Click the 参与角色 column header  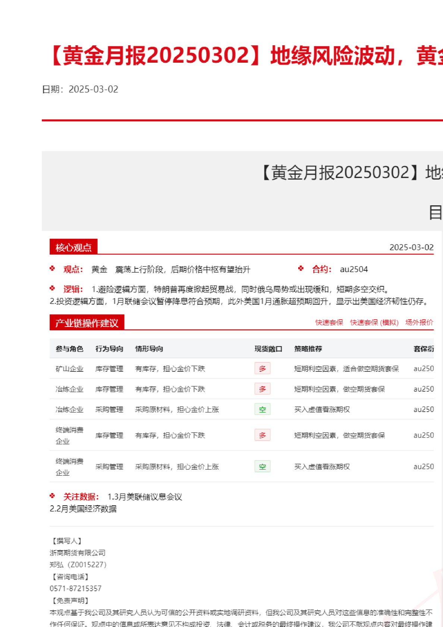point(69,349)
